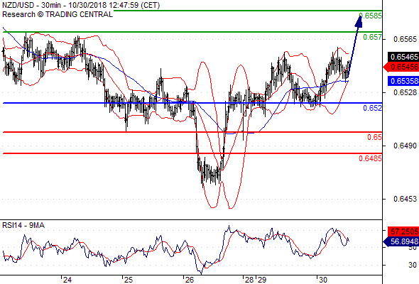Click the blue 0.65358 moving average tag
This screenshot has width=419, height=284.
click(403, 81)
